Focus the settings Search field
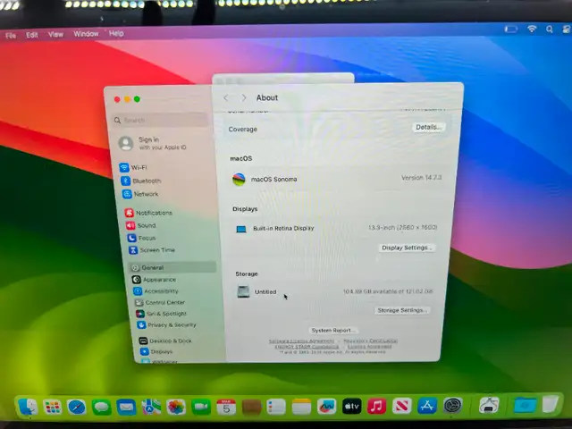Screen dimensions: 572x429 point(160,120)
